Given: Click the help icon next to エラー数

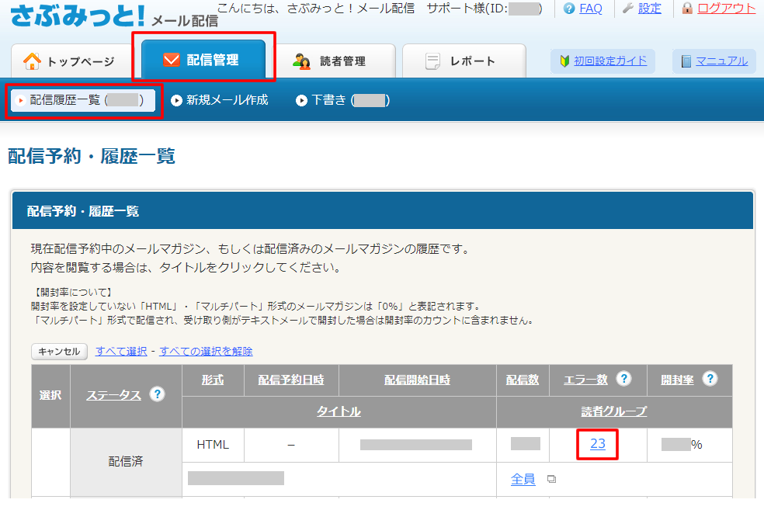Looking at the screenshot, I should point(623,379).
